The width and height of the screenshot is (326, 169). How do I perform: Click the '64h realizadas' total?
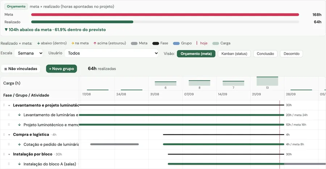click(102, 69)
